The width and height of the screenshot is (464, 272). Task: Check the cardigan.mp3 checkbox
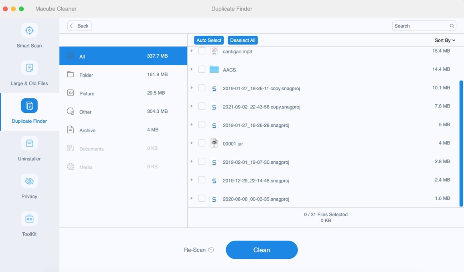[x=202, y=51]
